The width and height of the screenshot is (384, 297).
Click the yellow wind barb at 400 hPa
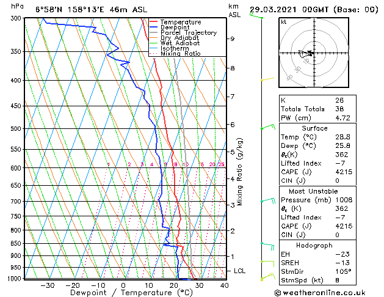click(267, 79)
